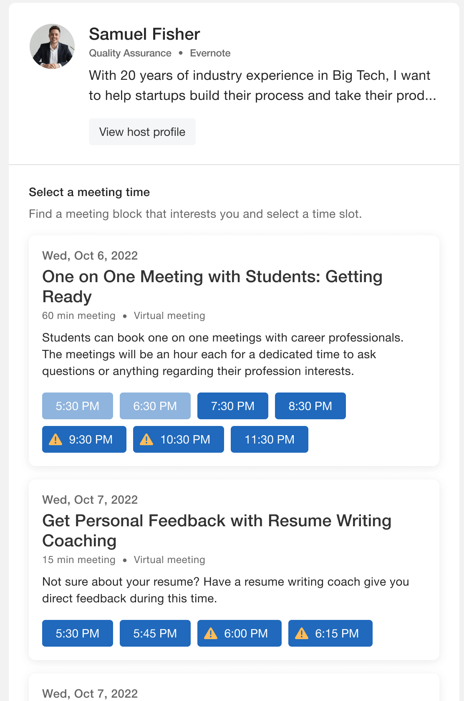Select the 7:30 PM time slot
The width and height of the screenshot is (464, 701).
click(x=232, y=406)
